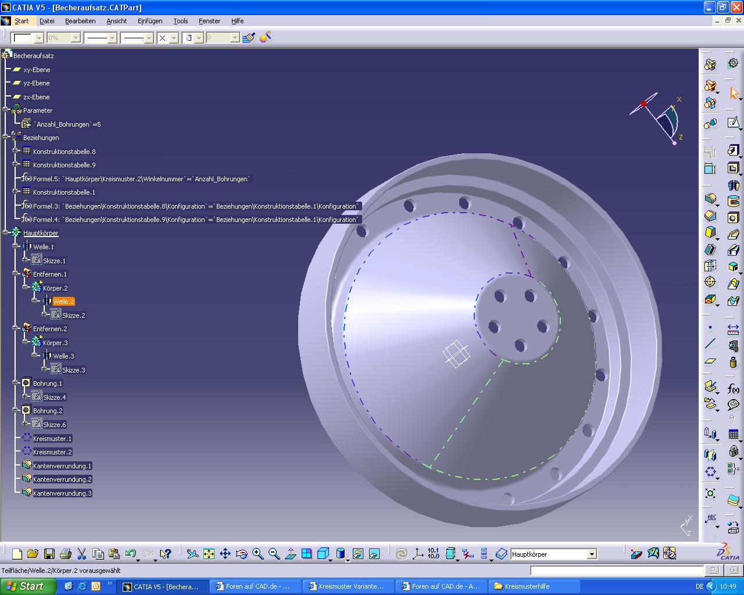
Task: Select the Anzahl_Bohrungen=5 parameter
Action: (67, 124)
